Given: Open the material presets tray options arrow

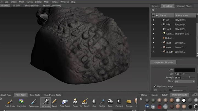Looking at the screenshot, I should pos(141,99).
